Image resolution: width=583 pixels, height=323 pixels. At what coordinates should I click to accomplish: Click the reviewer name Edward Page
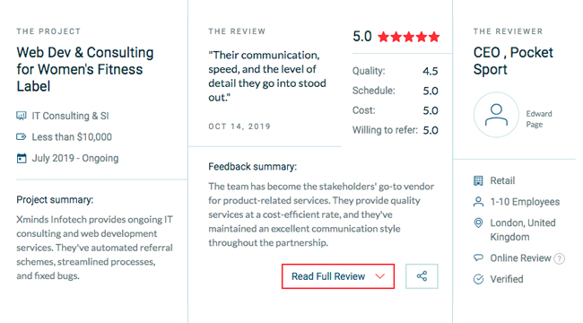click(539, 119)
